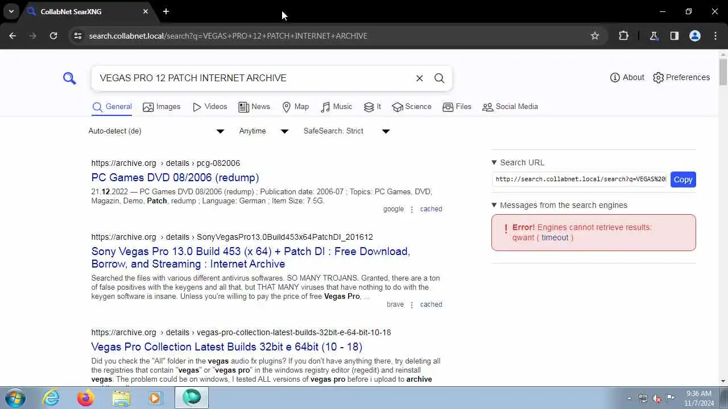The height and width of the screenshot is (409, 728).
Task: Click the network tray icon
Action: coord(643,398)
